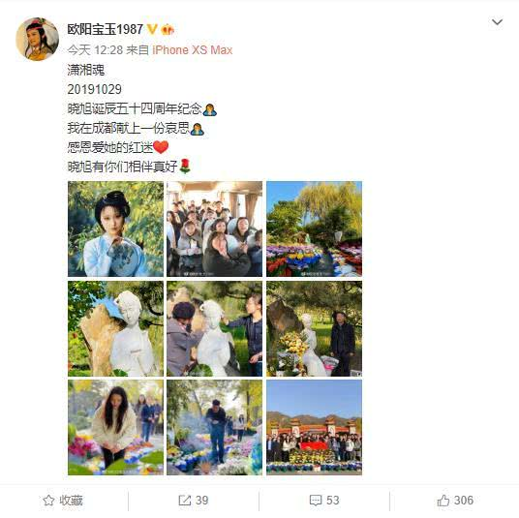This screenshot has height=518, width=519.
Task: Open photo of man standing beside statue
Action: [314, 328]
